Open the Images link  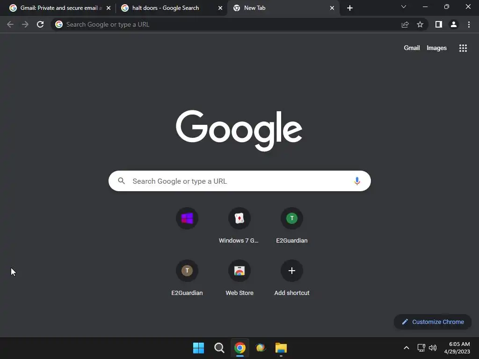(x=436, y=48)
